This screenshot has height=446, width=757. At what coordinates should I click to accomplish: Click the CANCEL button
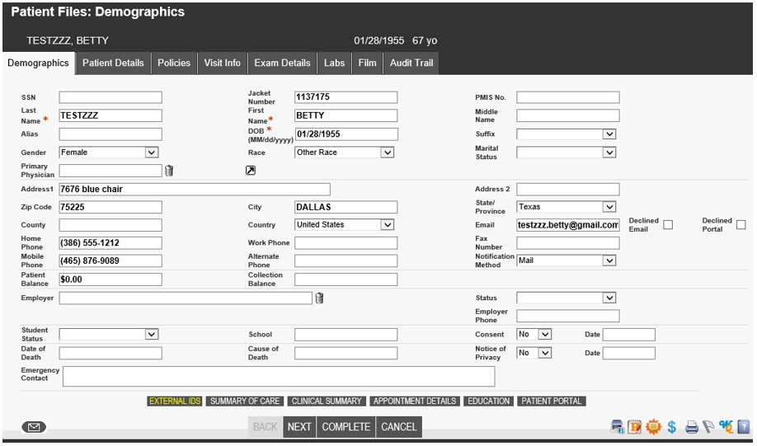(399, 427)
